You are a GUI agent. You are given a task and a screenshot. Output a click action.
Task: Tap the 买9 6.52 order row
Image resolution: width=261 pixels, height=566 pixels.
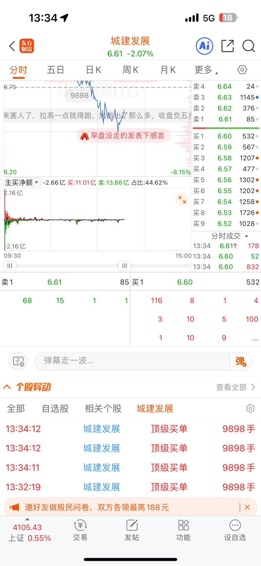click(226, 224)
